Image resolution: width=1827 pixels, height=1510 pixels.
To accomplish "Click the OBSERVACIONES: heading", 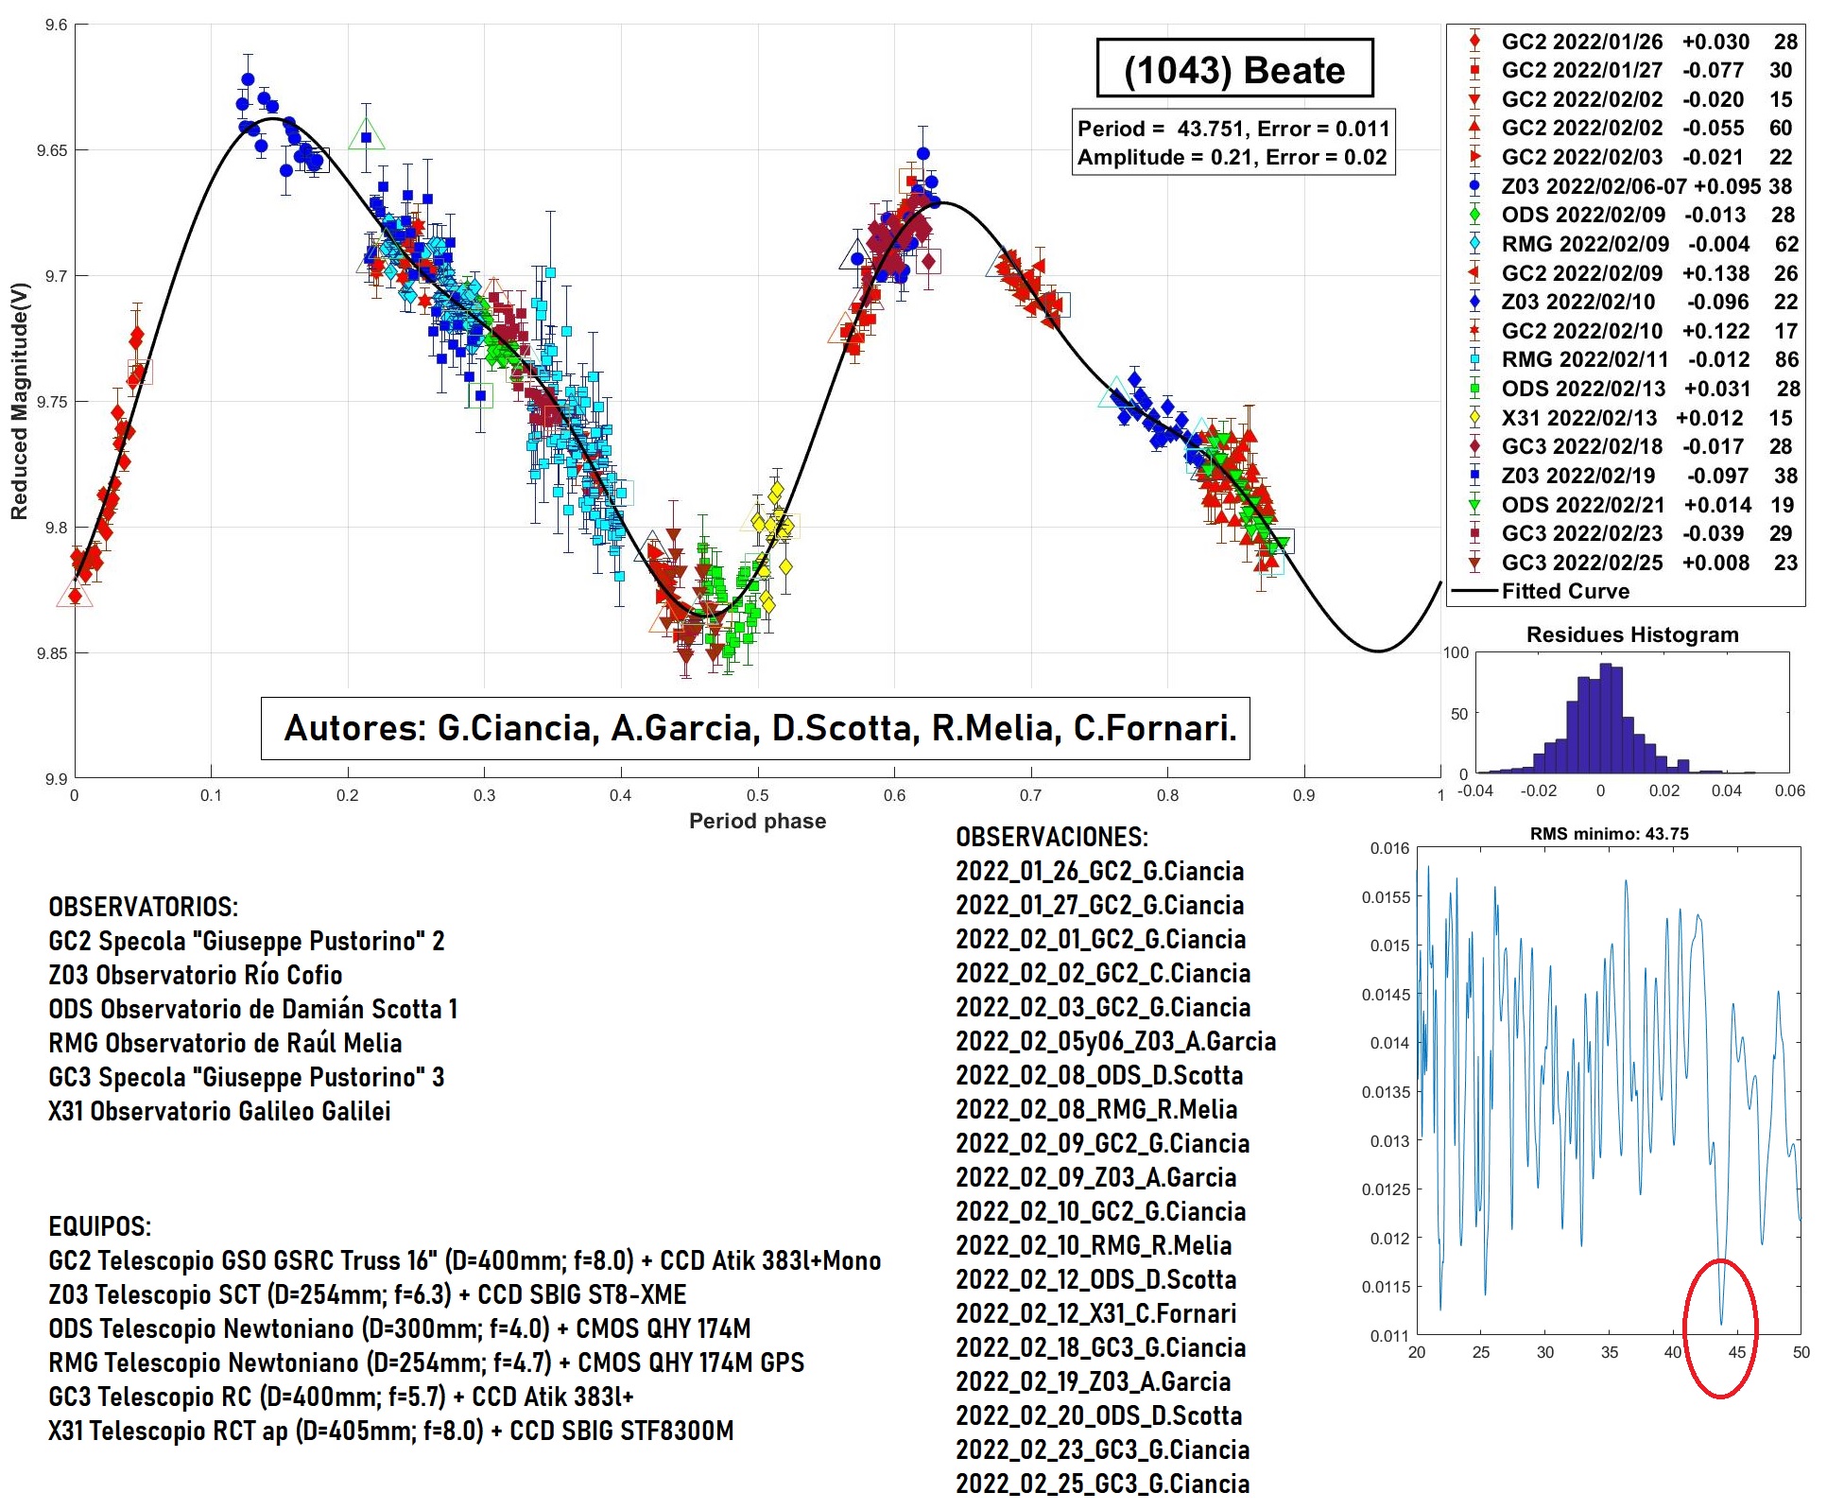I will 1052,838.
